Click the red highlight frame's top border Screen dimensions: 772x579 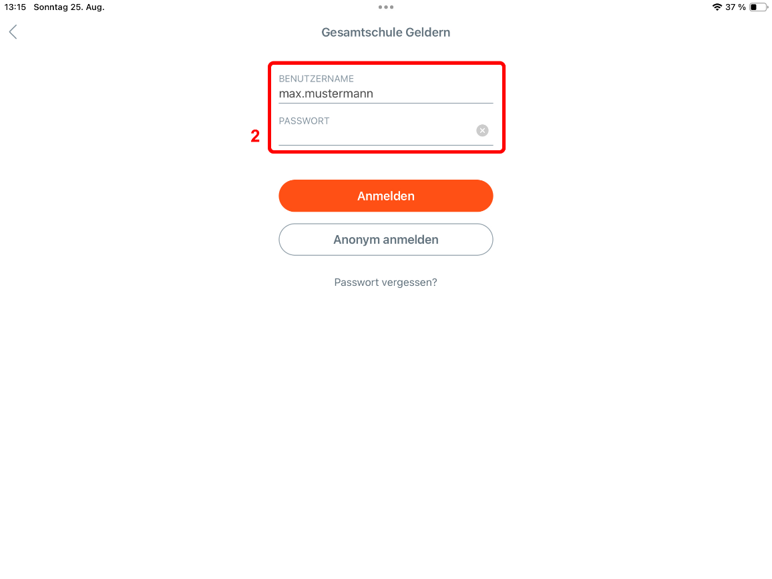pos(387,63)
